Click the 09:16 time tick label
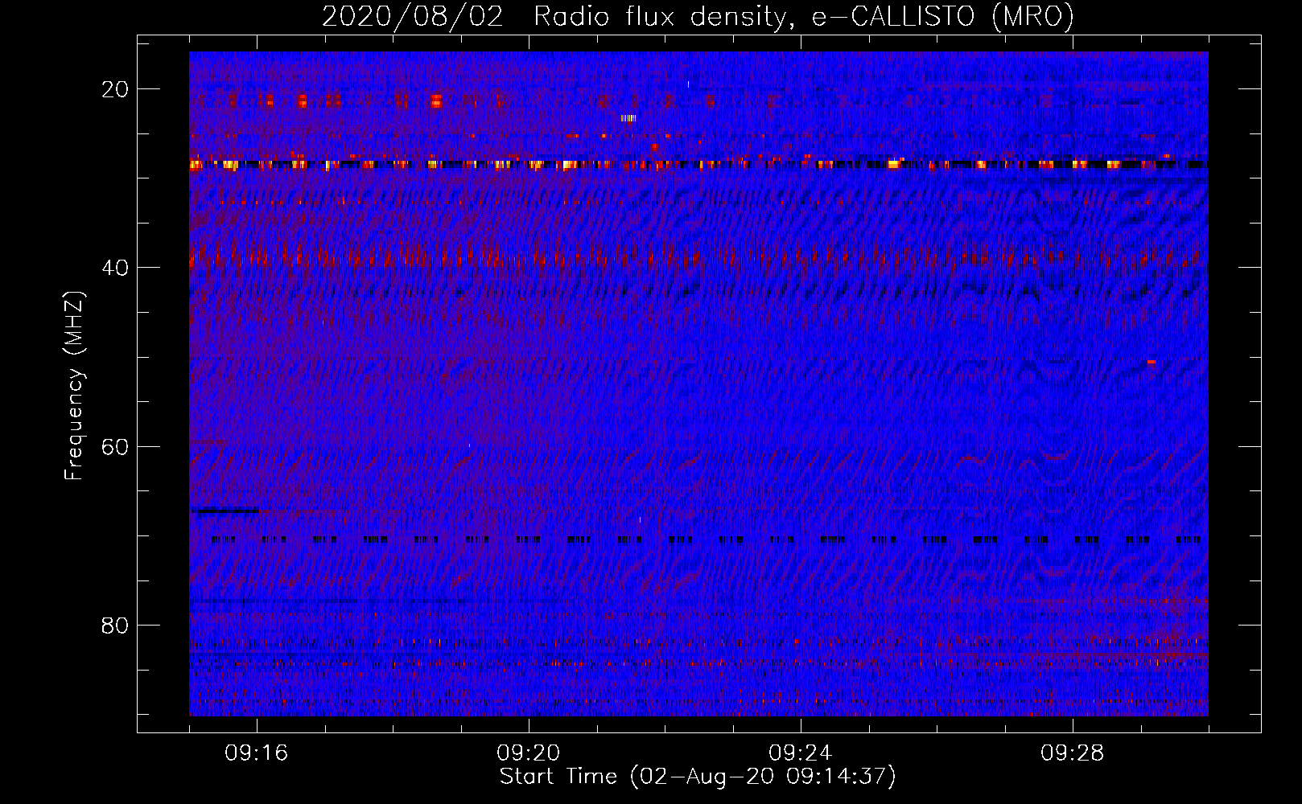The image size is (1302, 804). coord(257,753)
